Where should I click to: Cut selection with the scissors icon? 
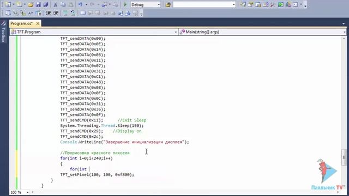[x=55, y=5]
